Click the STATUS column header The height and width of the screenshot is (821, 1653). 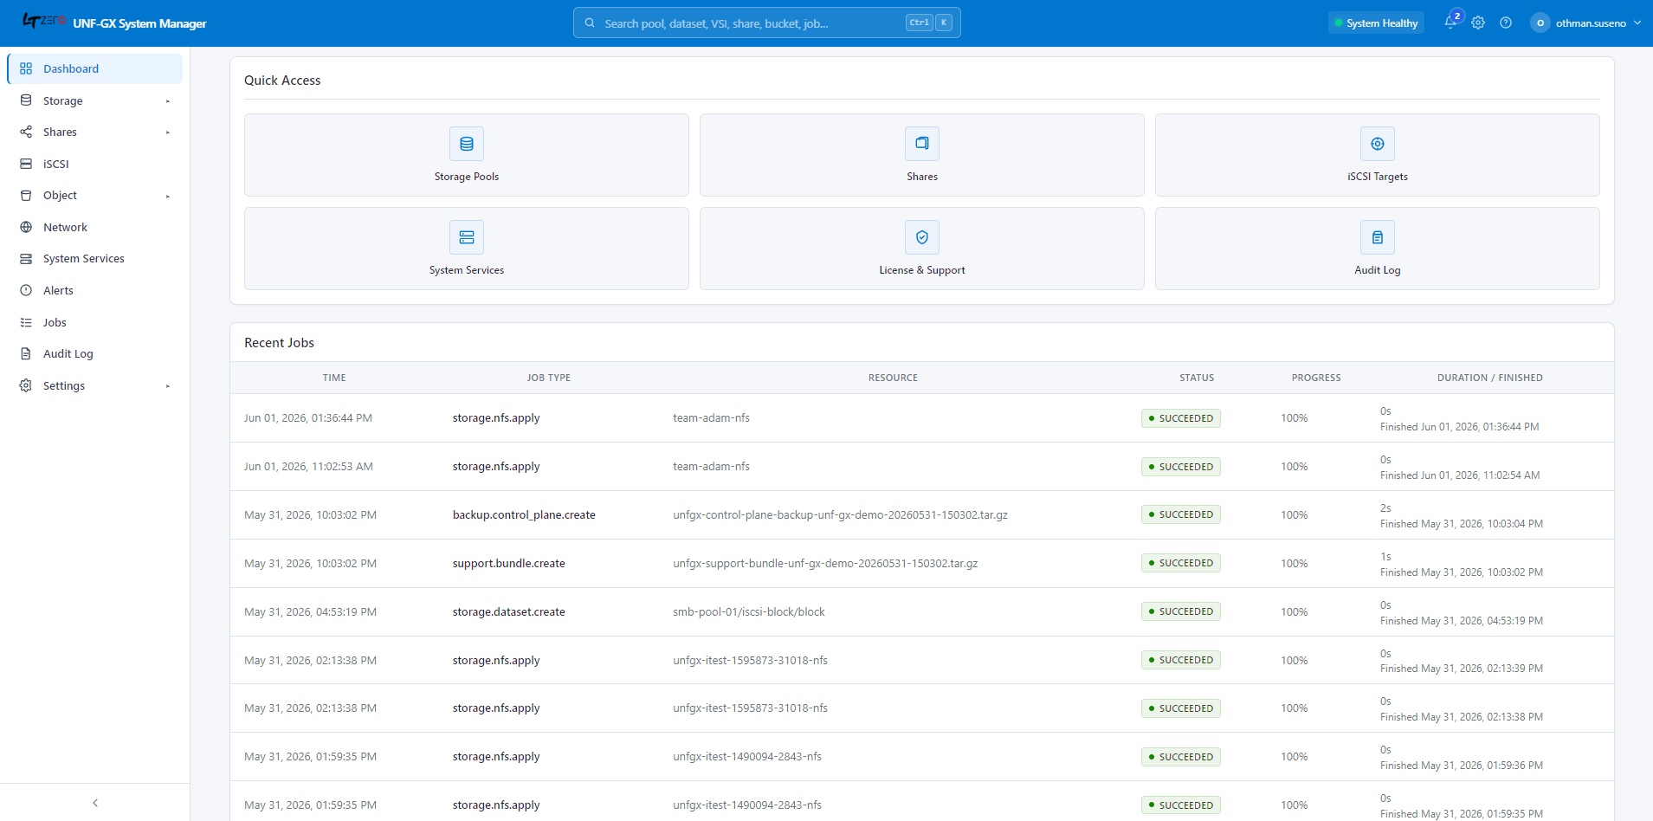click(1197, 378)
